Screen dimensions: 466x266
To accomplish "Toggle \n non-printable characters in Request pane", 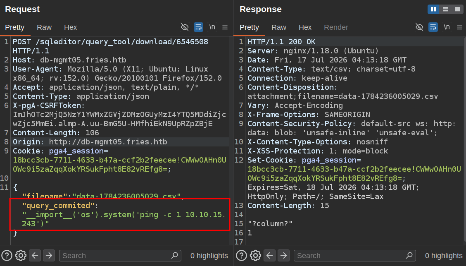I will 212,27.
